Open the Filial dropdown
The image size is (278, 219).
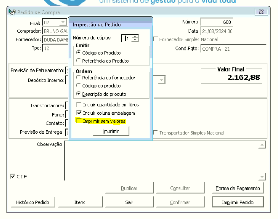pos(63,23)
